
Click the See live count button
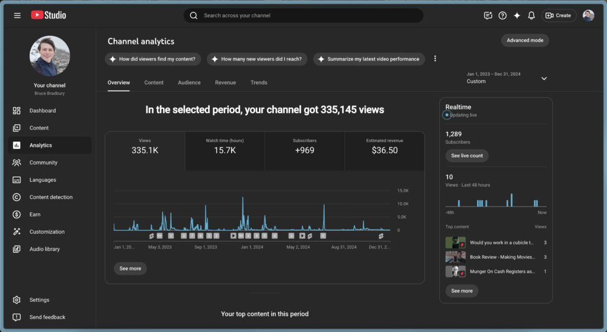coord(467,156)
